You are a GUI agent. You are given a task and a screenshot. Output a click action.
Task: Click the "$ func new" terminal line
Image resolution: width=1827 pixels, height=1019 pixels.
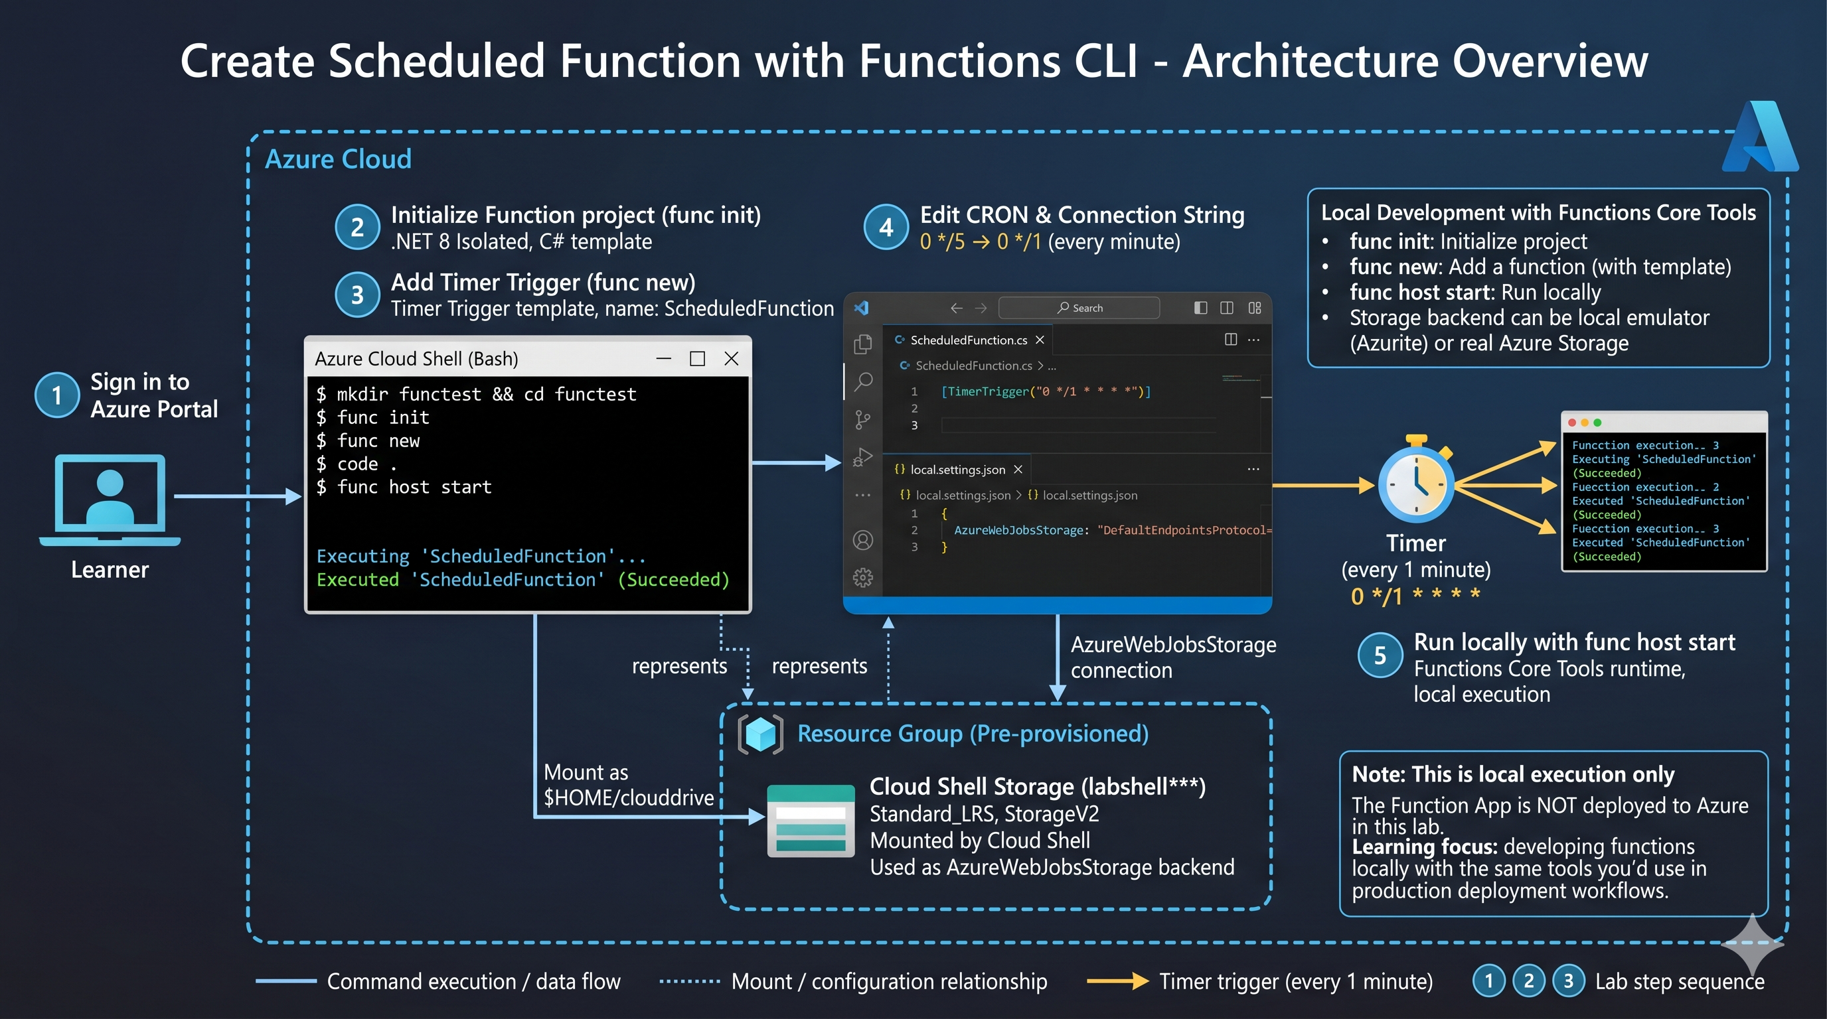click(367, 441)
